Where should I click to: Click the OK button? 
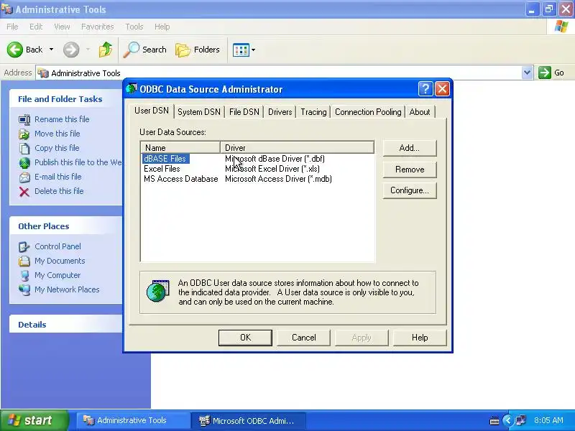point(245,338)
